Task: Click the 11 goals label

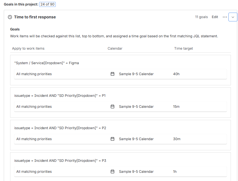Action: coord(201,17)
